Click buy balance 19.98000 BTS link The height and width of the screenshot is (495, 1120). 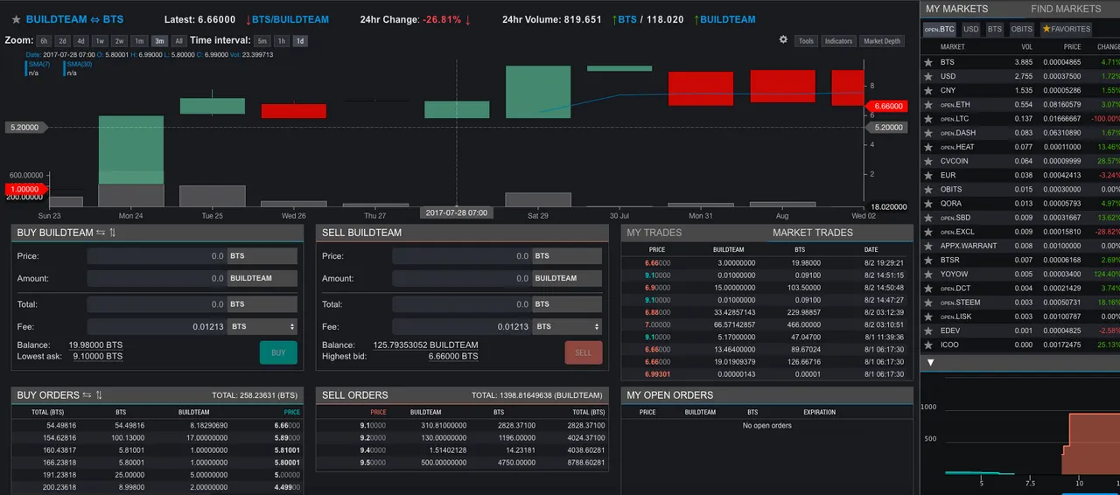[96, 345]
